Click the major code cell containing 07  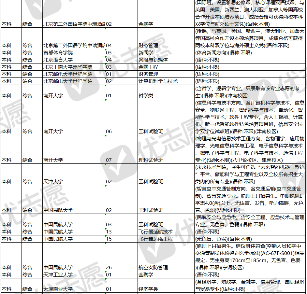pos(109,160)
